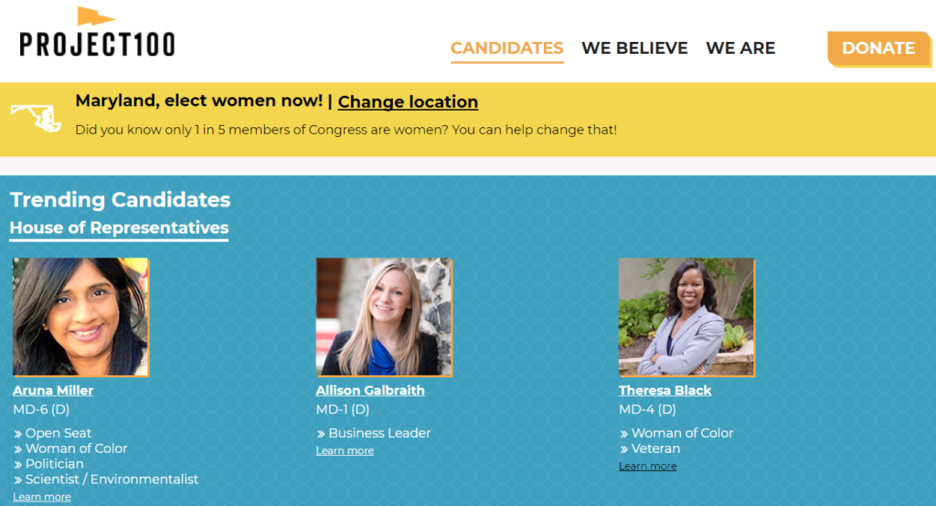Click the Change location link
The width and height of the screenshot is (936, 506).
[x=408, y=102]
